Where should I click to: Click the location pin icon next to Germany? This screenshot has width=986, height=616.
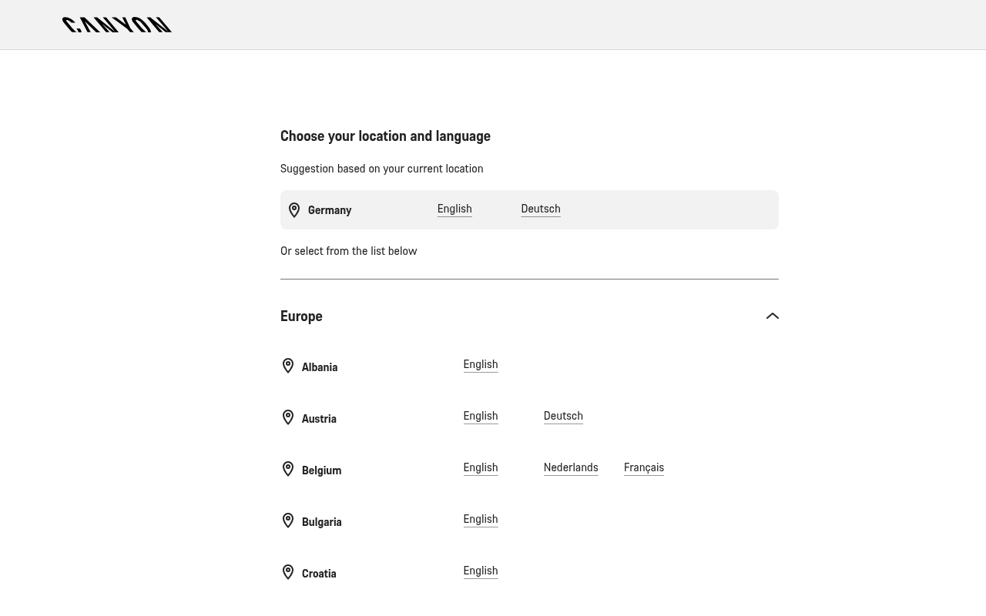(294, 210)
